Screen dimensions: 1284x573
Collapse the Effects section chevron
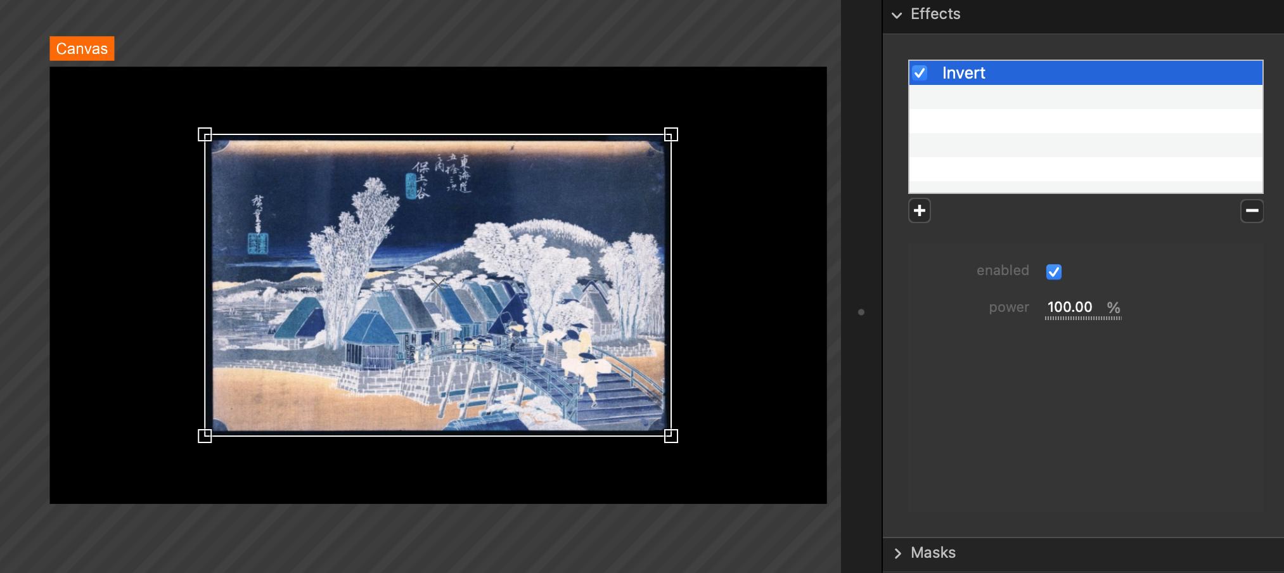[x=897, y=15]
